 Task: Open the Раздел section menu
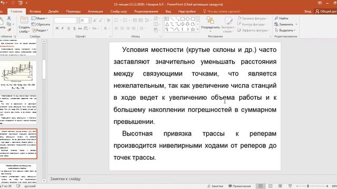(40, 30)
